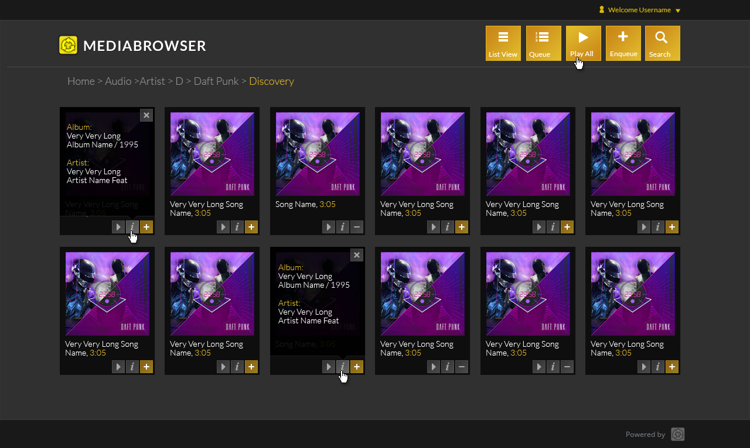Close the info popup covering dimmed 'Song Name, 3:05'

point(357,255)
